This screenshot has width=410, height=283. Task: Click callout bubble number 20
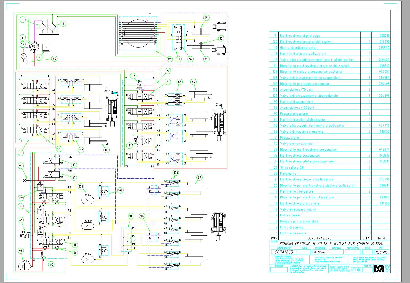[x=168, y=71]
